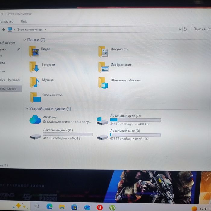This screenshot has width=211, height=211.
Task: Open quick access toolbar dropdown arrow
Action: coord(2,14)
